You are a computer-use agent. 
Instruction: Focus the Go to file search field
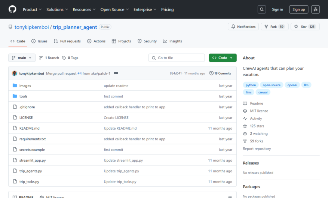(x=177, y=58)
